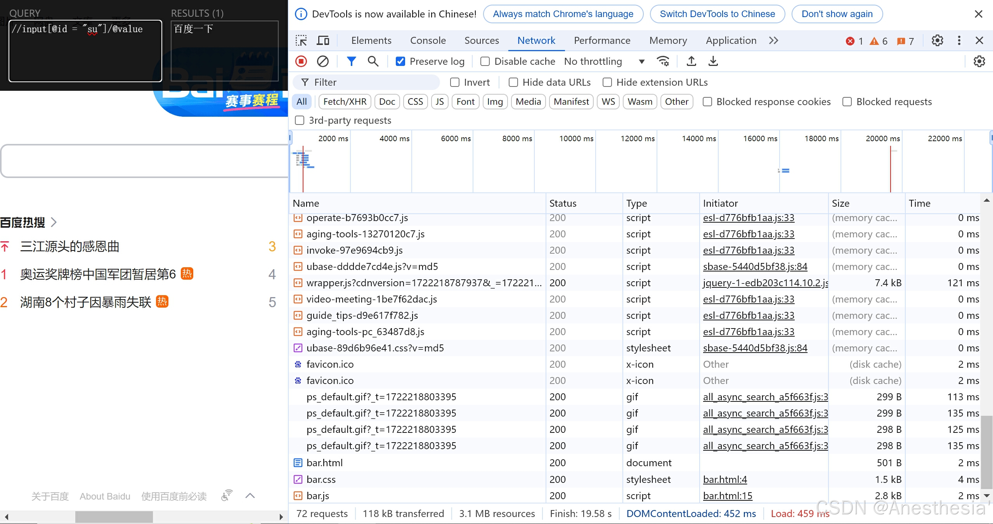Open Network panel settings gear

(979, 61)
